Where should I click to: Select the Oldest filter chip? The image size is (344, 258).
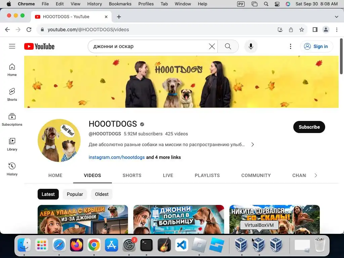tap(101, 194)
